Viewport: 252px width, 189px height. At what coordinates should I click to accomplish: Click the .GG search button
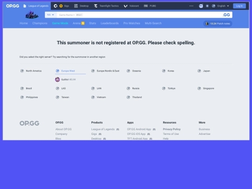point(226,15)
